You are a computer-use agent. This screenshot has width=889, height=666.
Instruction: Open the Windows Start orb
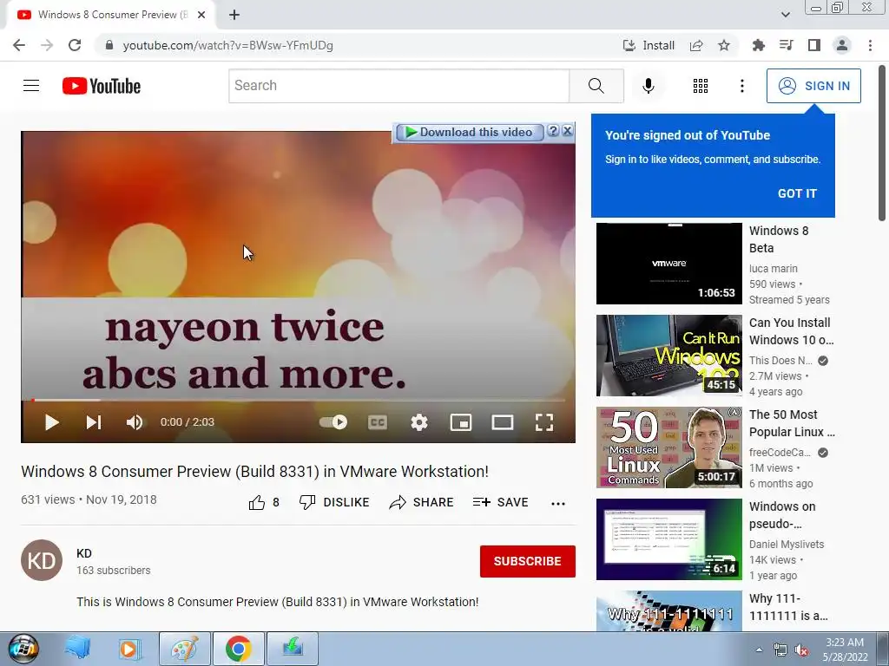click(x=23, y=649)
